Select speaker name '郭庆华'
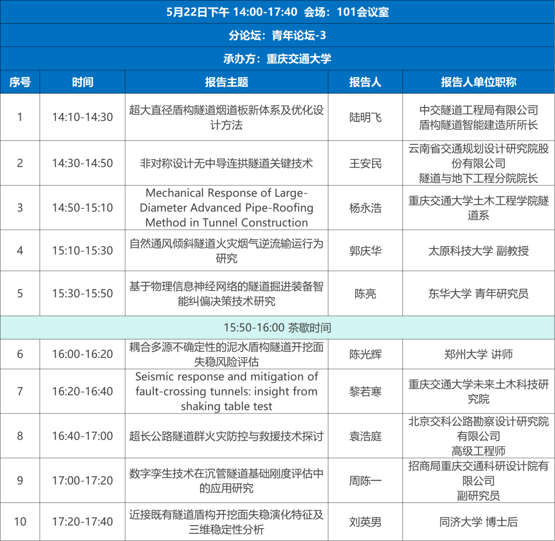555x541 pixels. coord(365,251)
